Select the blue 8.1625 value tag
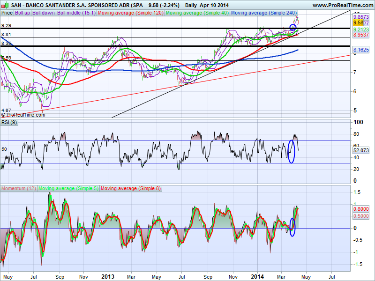 click(361, 50)
